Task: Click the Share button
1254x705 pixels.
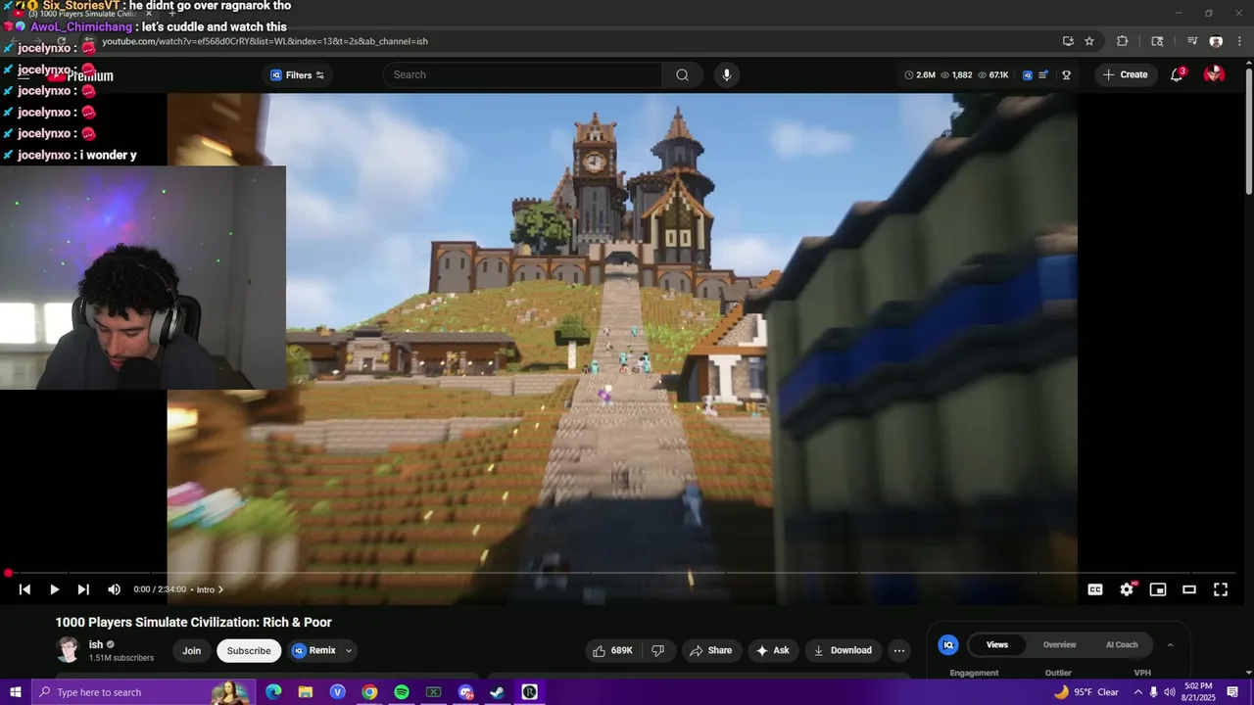Action: pos(710,650)
